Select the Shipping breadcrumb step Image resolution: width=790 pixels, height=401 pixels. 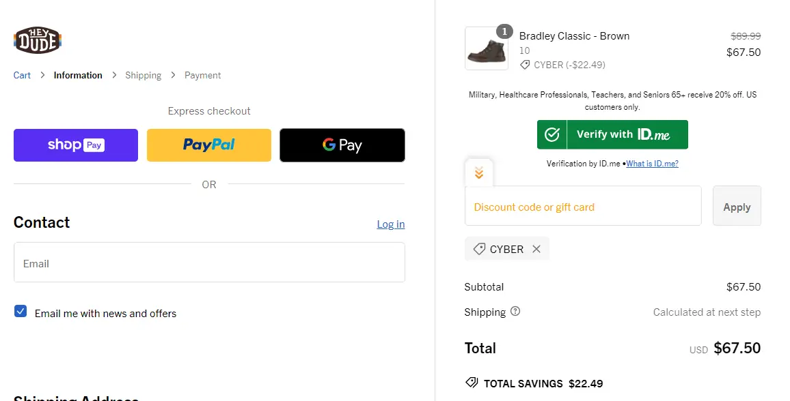(x=143, y=75)
